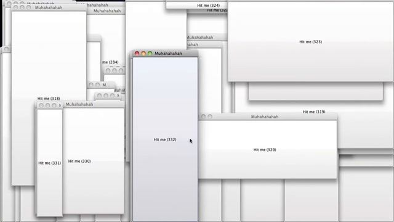The height and width of the screenshot is (222, 394).
Task: Focus the Hit me (329) window by its title
Action: (265, 117)
